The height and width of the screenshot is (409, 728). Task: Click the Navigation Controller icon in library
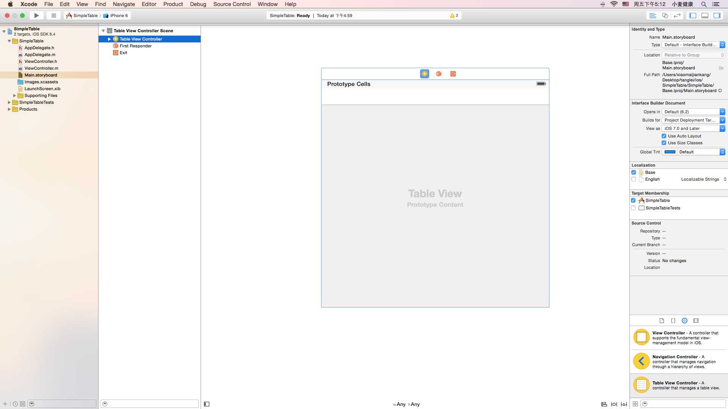[x=642, y=361]
